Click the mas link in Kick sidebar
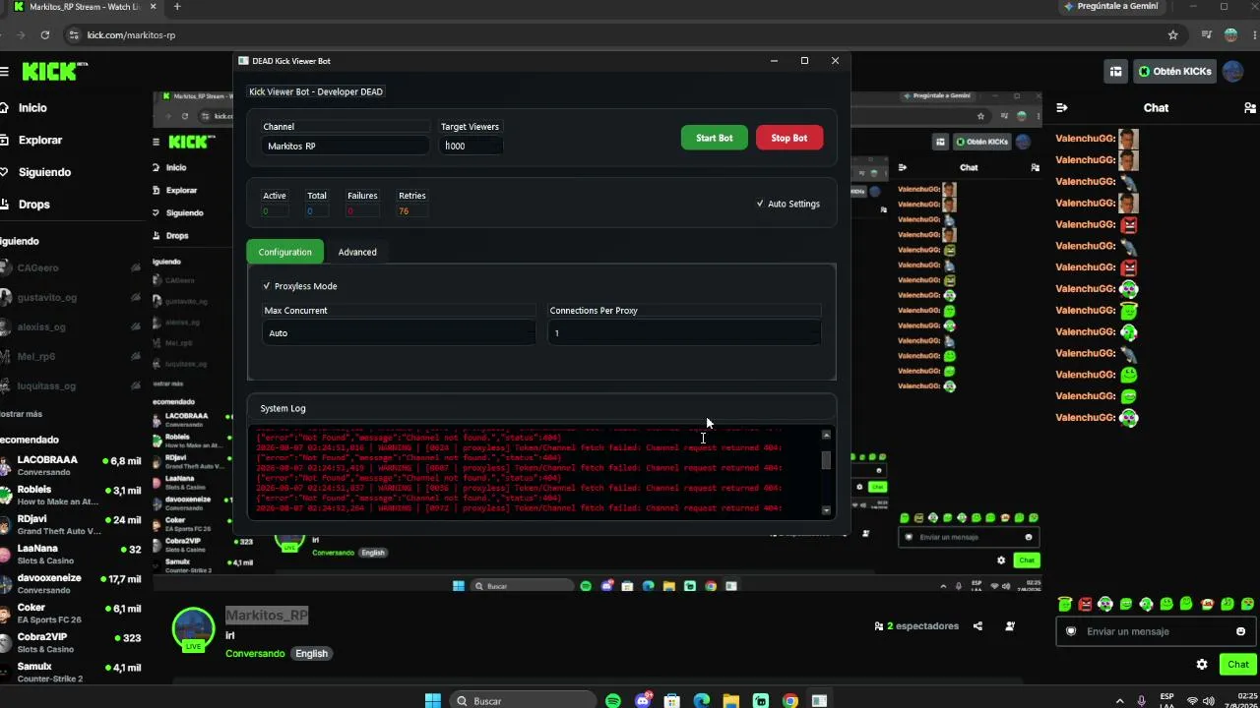Image resolution: width=1260 pixels, height=708 pixels. [x=22, y=414]
